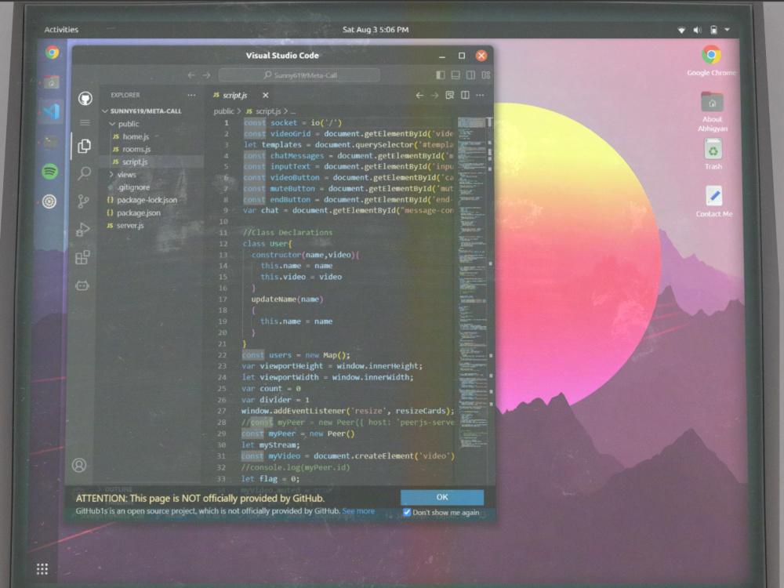Open the Trash desktop icon

[x=713, y=154]
